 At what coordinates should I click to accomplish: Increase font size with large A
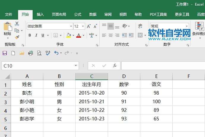tap(89, 26)
